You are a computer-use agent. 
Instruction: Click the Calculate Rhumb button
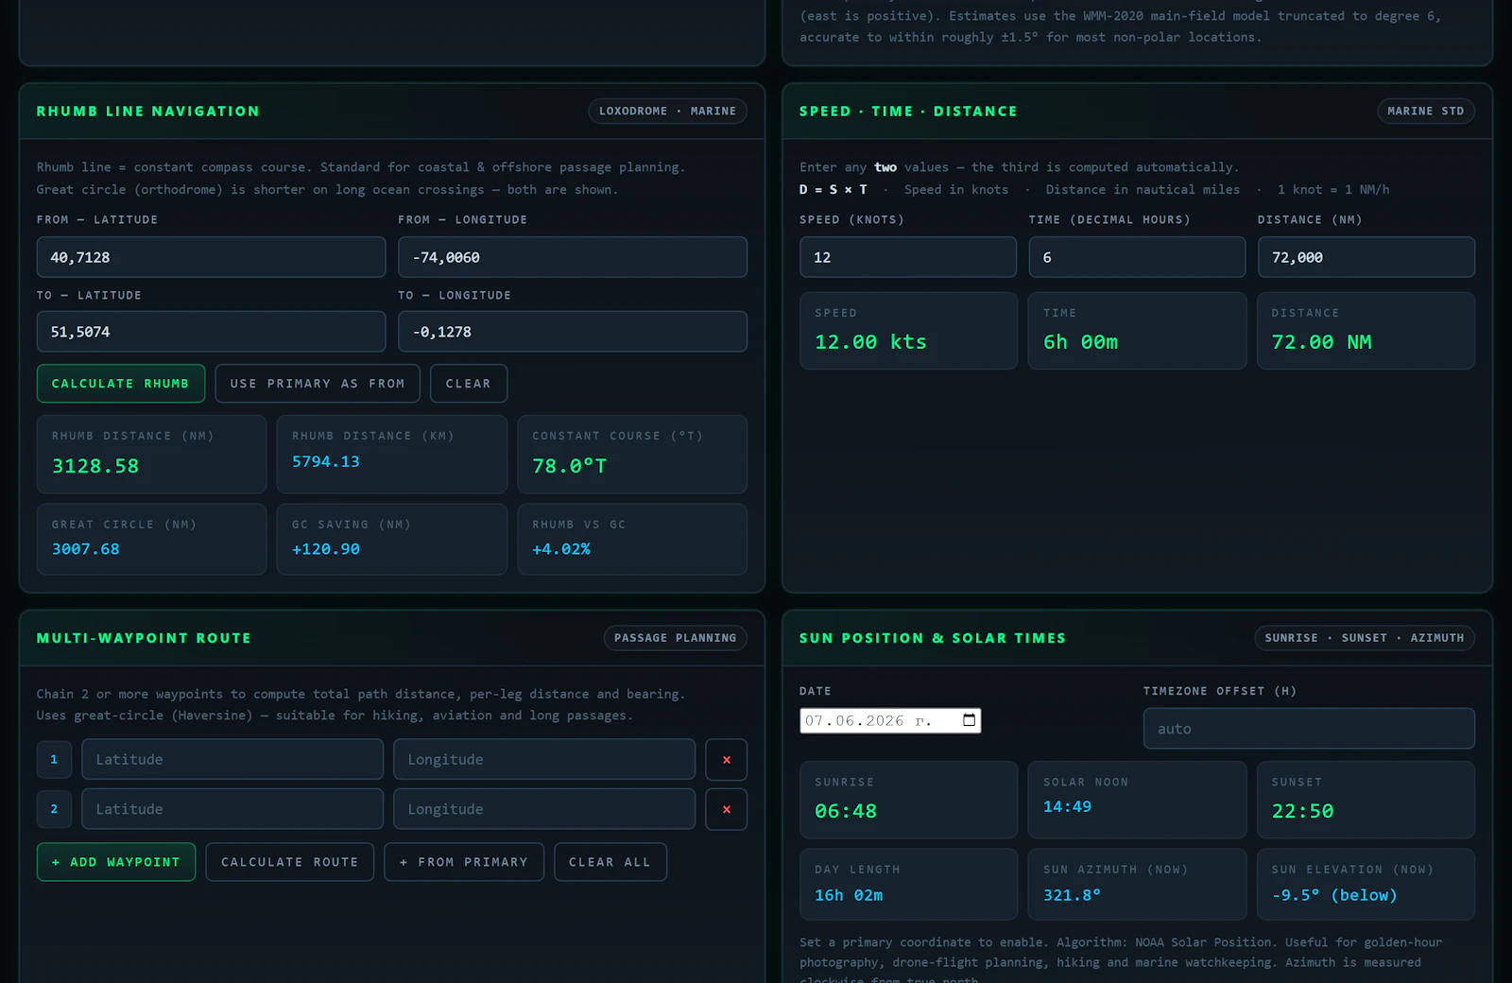tap(121, 383)
